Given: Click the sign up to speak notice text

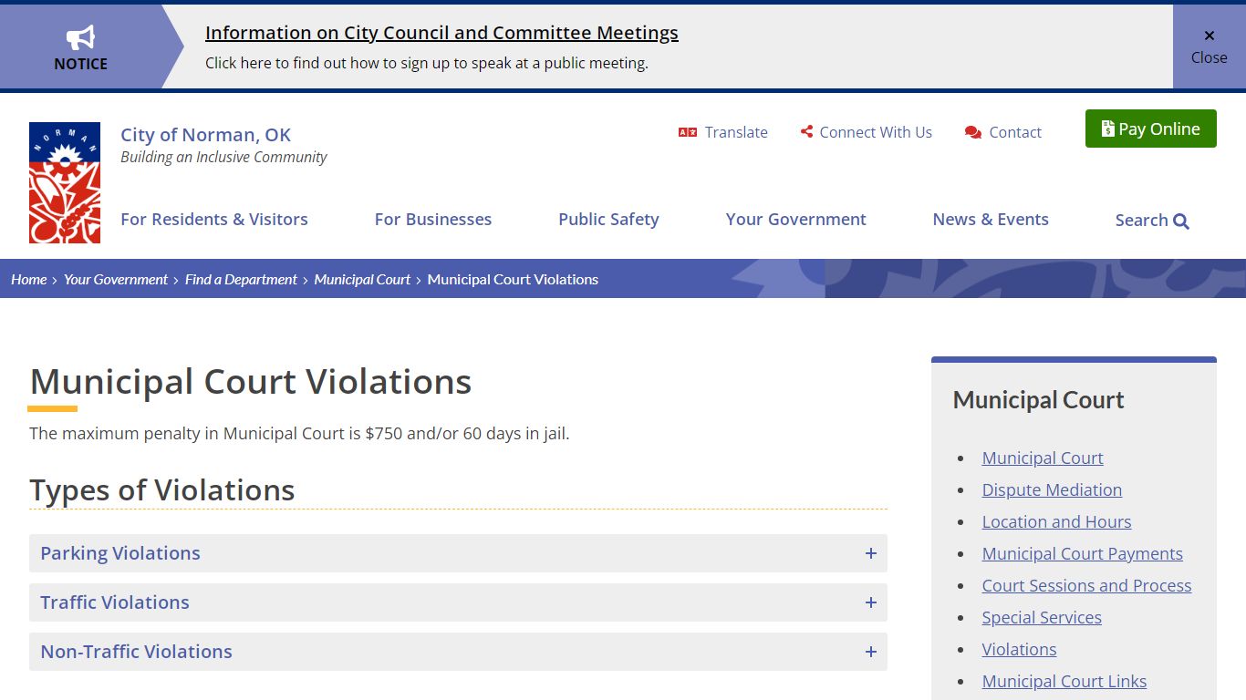Looking at the screenshot, I should click(x=426, y=64).
